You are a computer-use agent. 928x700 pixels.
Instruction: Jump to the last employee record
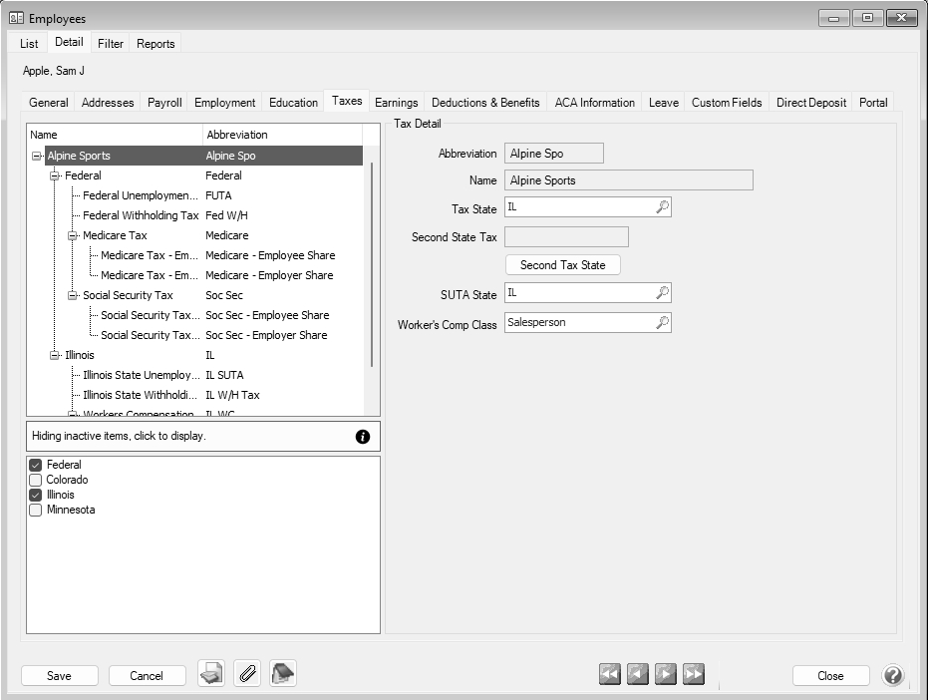pos(694,675)
